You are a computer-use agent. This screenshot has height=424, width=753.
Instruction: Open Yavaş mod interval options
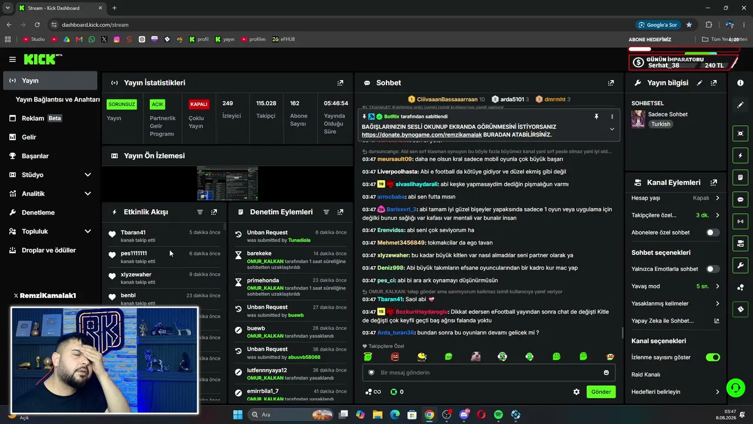[675, 286]
